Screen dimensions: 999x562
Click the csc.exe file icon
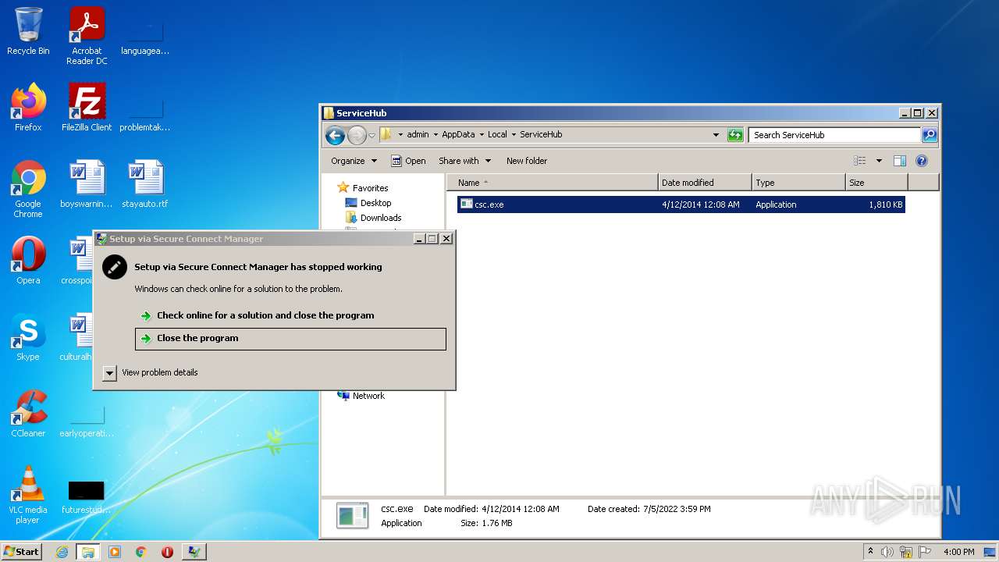466,205
